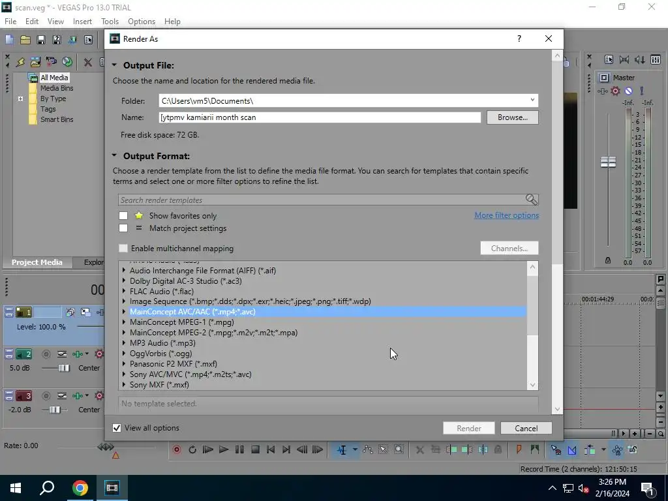Click the Browse... button
This screenshot has height=501, width=668.
513,117
